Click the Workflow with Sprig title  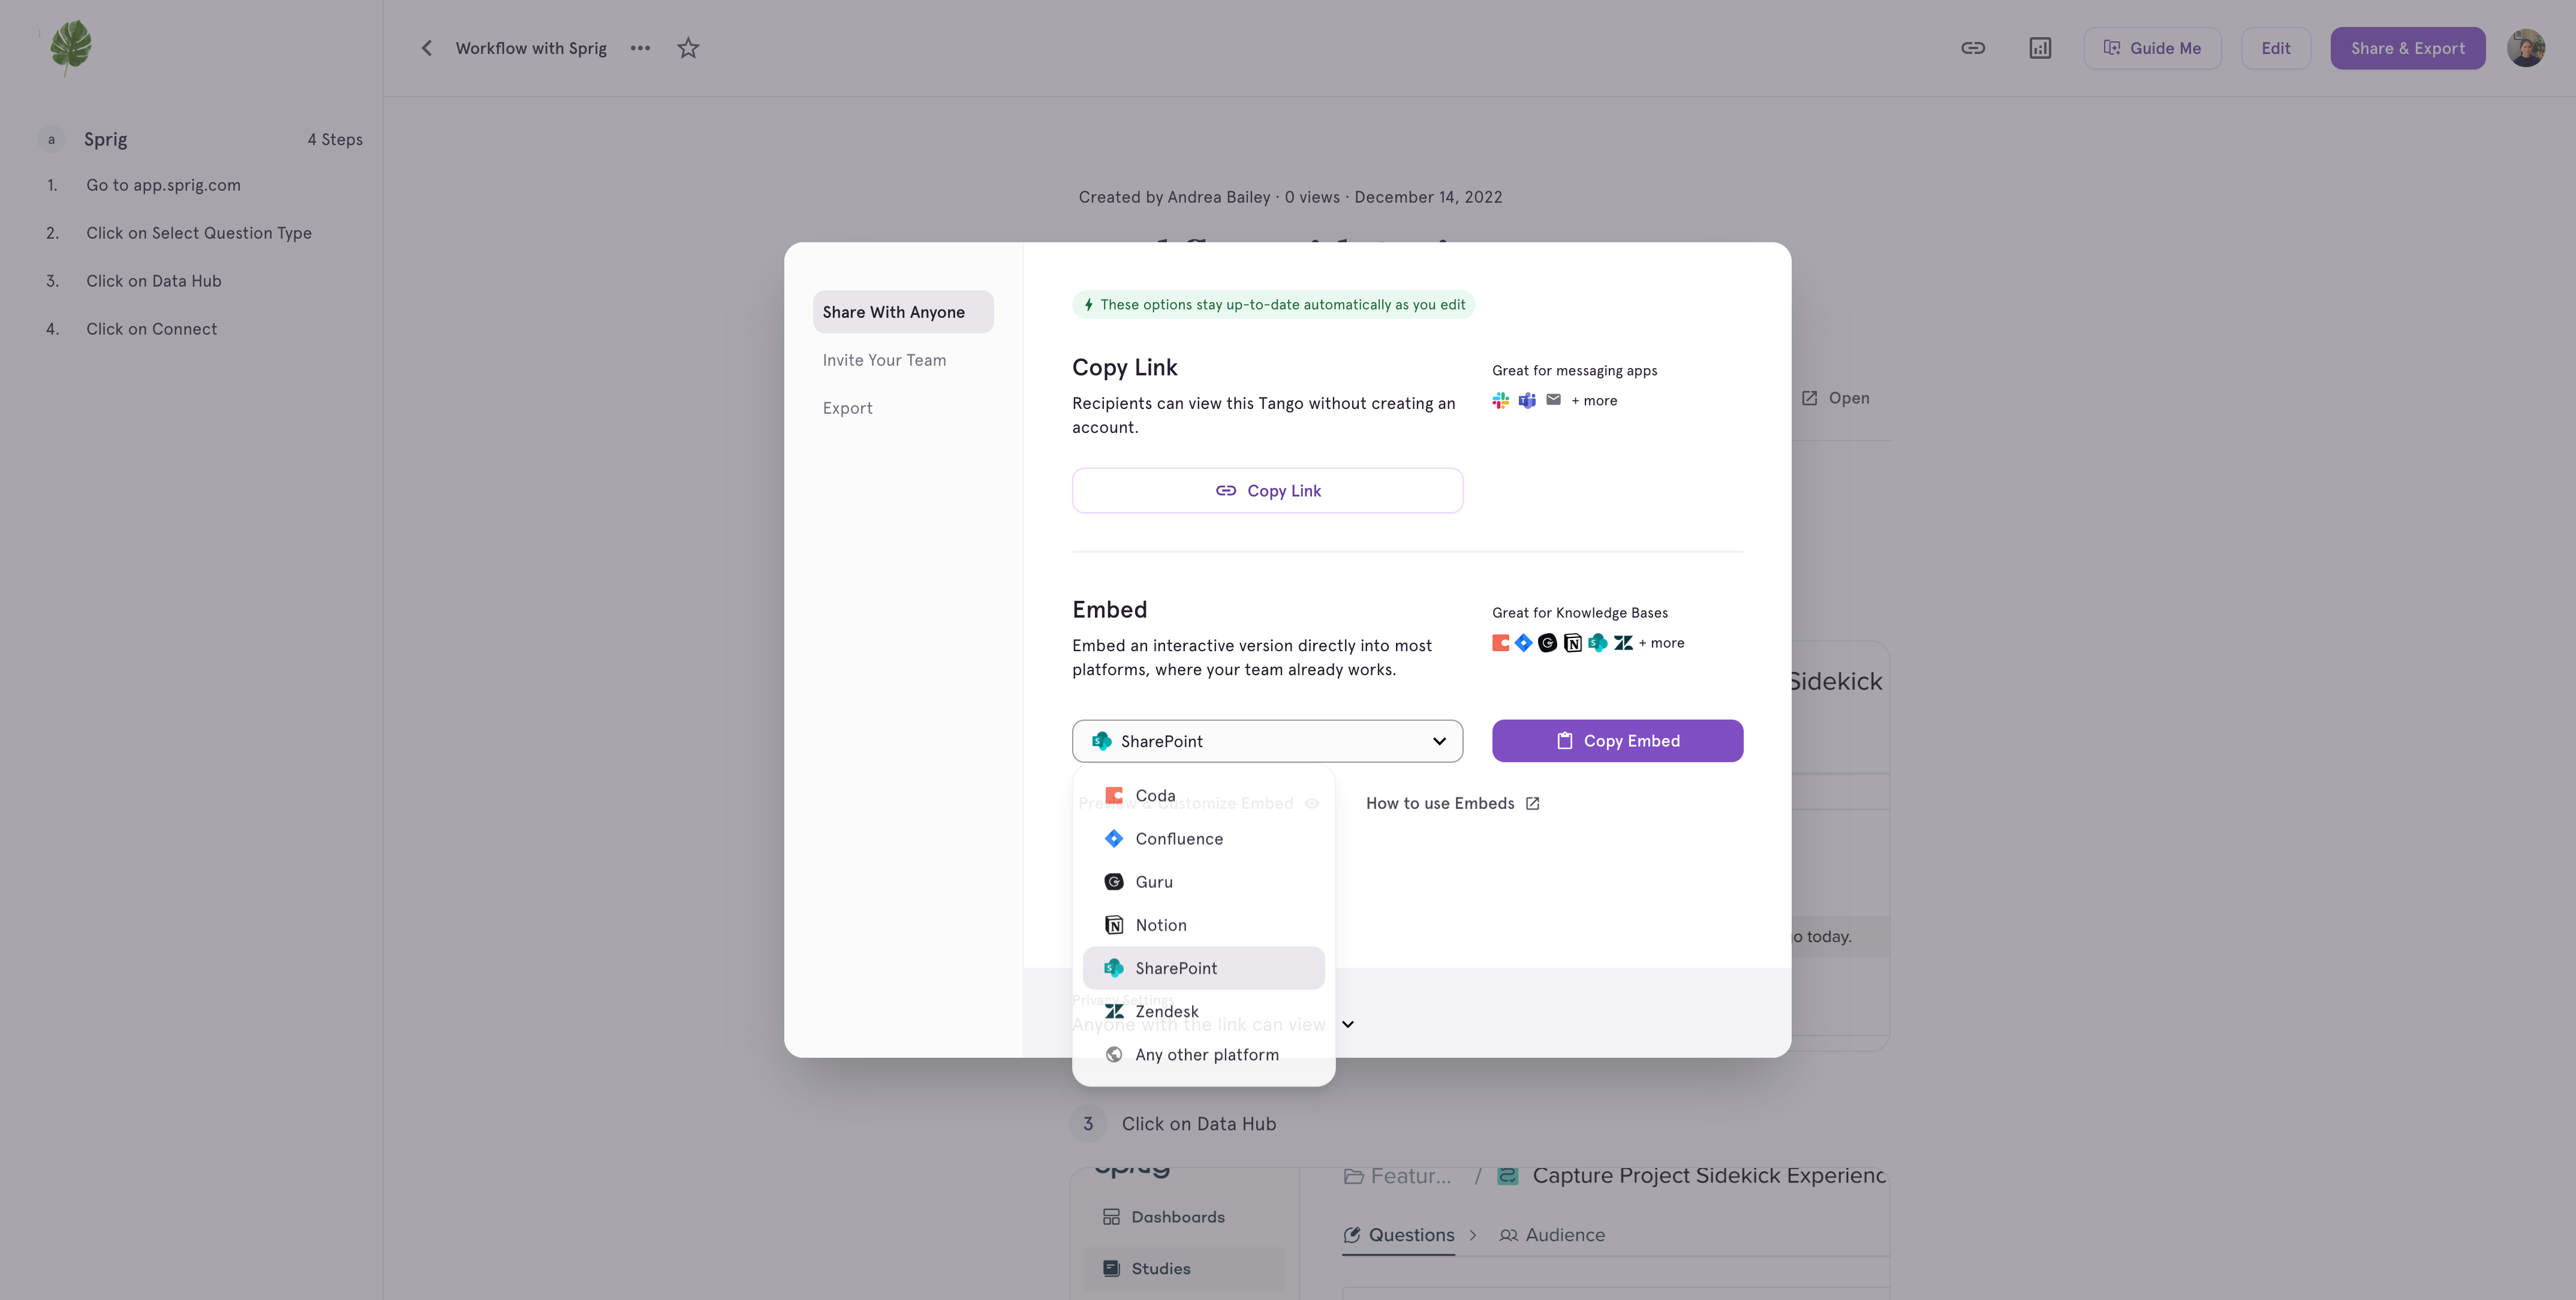point(531,48)
